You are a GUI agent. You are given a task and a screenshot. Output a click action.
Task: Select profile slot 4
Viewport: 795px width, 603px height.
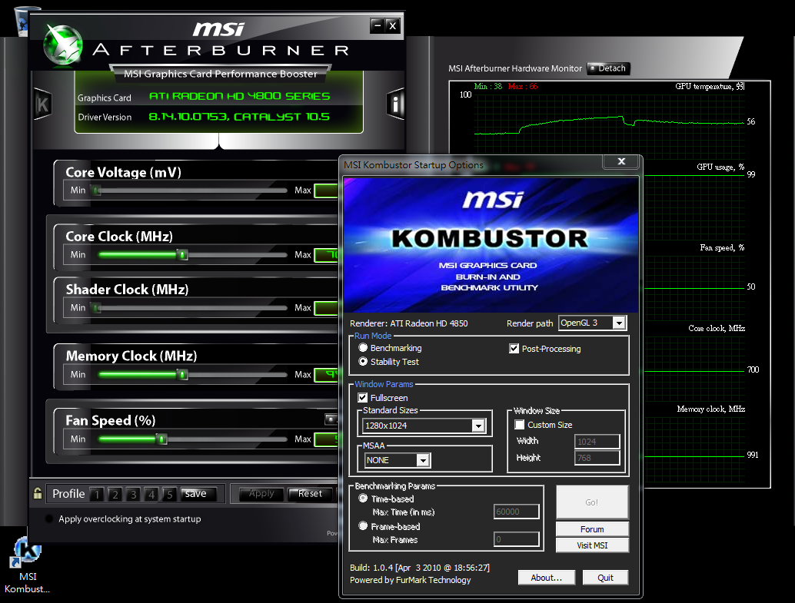(x=151, y=494)
